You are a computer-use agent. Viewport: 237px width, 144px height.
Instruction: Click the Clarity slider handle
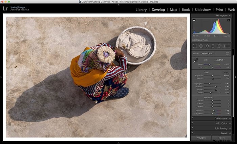point(212,103)
